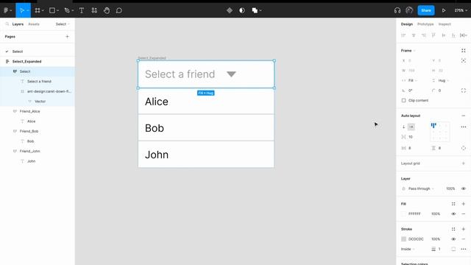Open the Select page dropdown in the Layers panel
The width and height of the screenshot is (471, 265).
(63, 24)
